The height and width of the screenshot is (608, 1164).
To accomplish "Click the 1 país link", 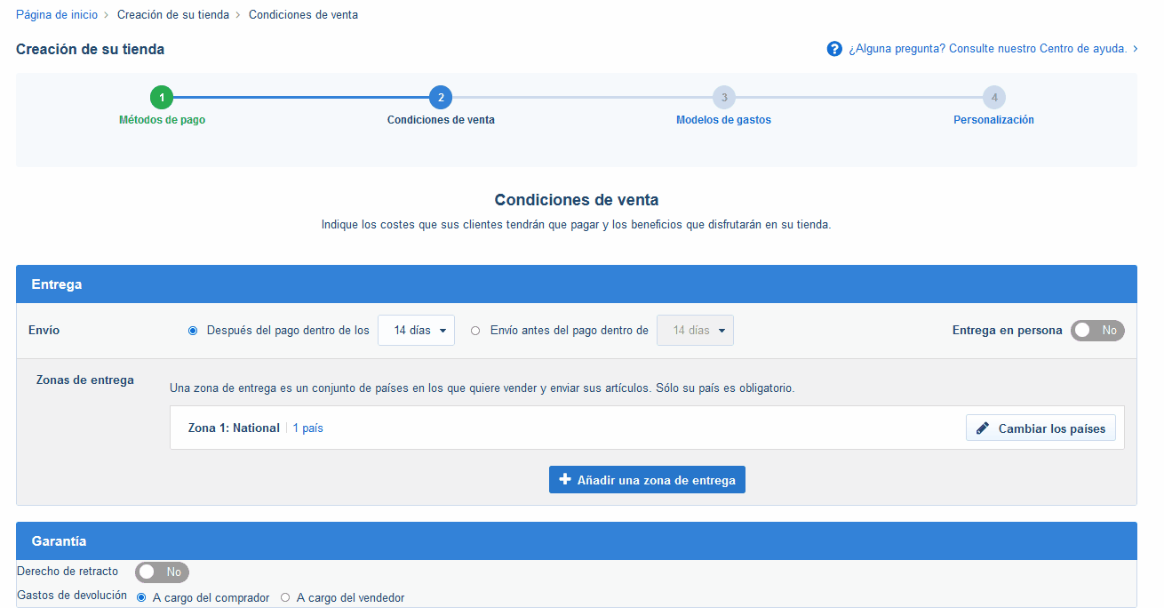I will pos(308,428).
